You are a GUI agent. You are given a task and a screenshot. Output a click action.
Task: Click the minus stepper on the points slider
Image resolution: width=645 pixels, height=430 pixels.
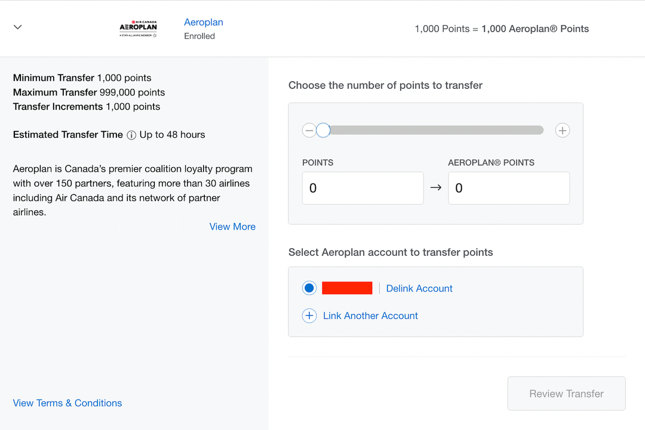point(309,130)
